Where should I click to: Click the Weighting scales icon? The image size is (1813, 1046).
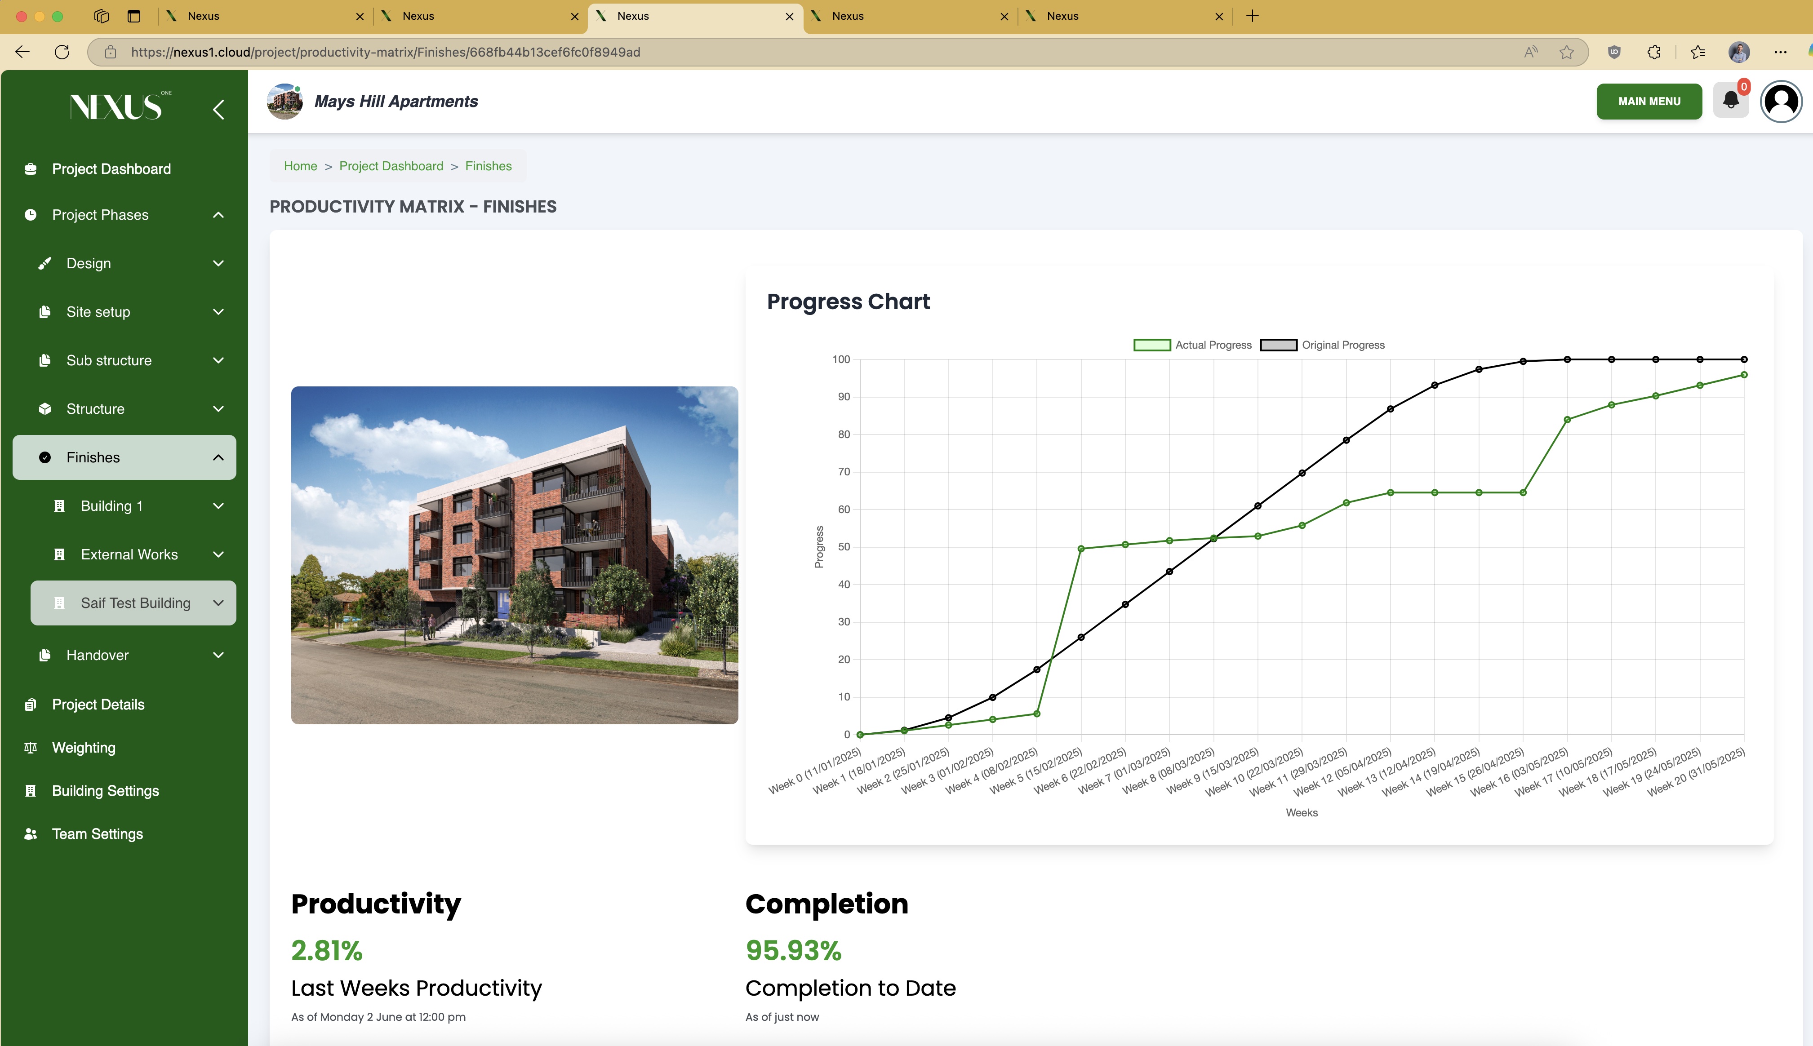[x=30, y=747]
